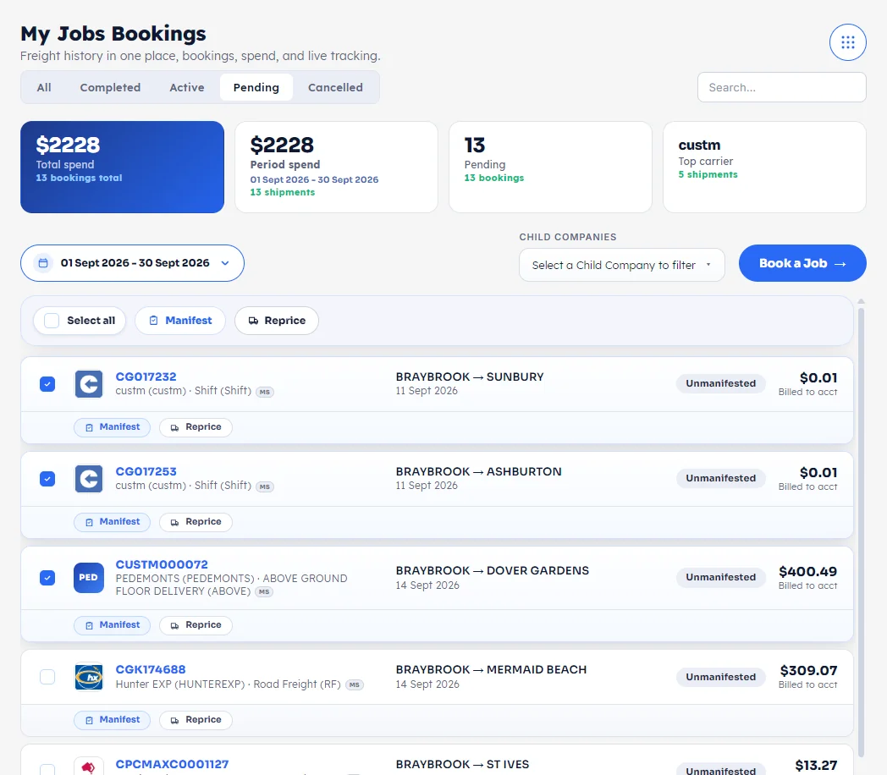Reprice booking CG017253

coord(196,522)
